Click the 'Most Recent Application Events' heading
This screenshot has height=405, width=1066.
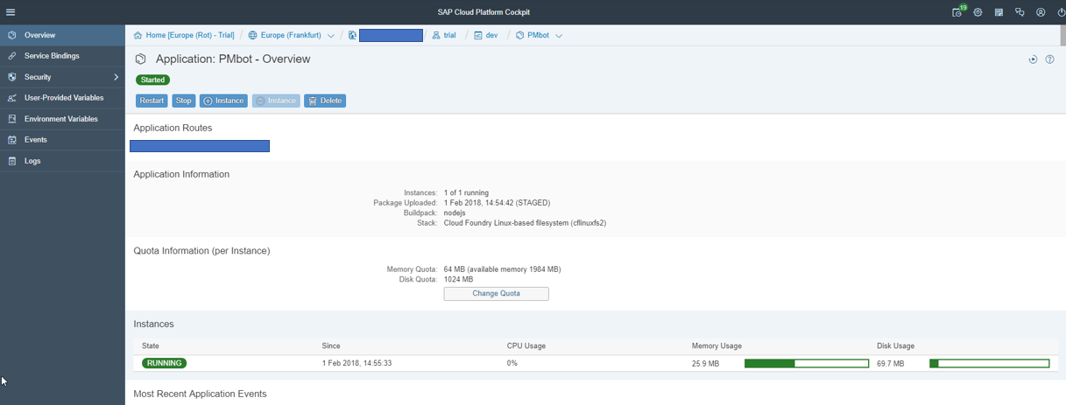200,394
